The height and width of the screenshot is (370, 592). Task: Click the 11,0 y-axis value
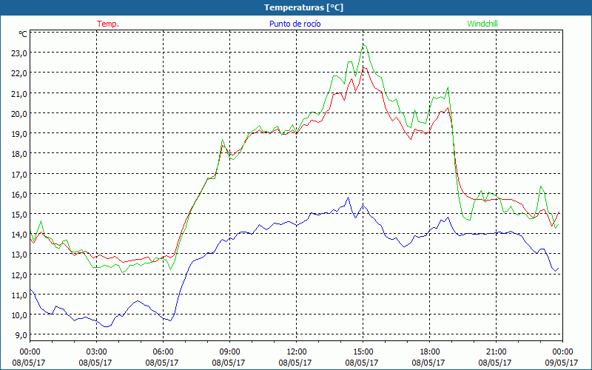tap(19, 295)
